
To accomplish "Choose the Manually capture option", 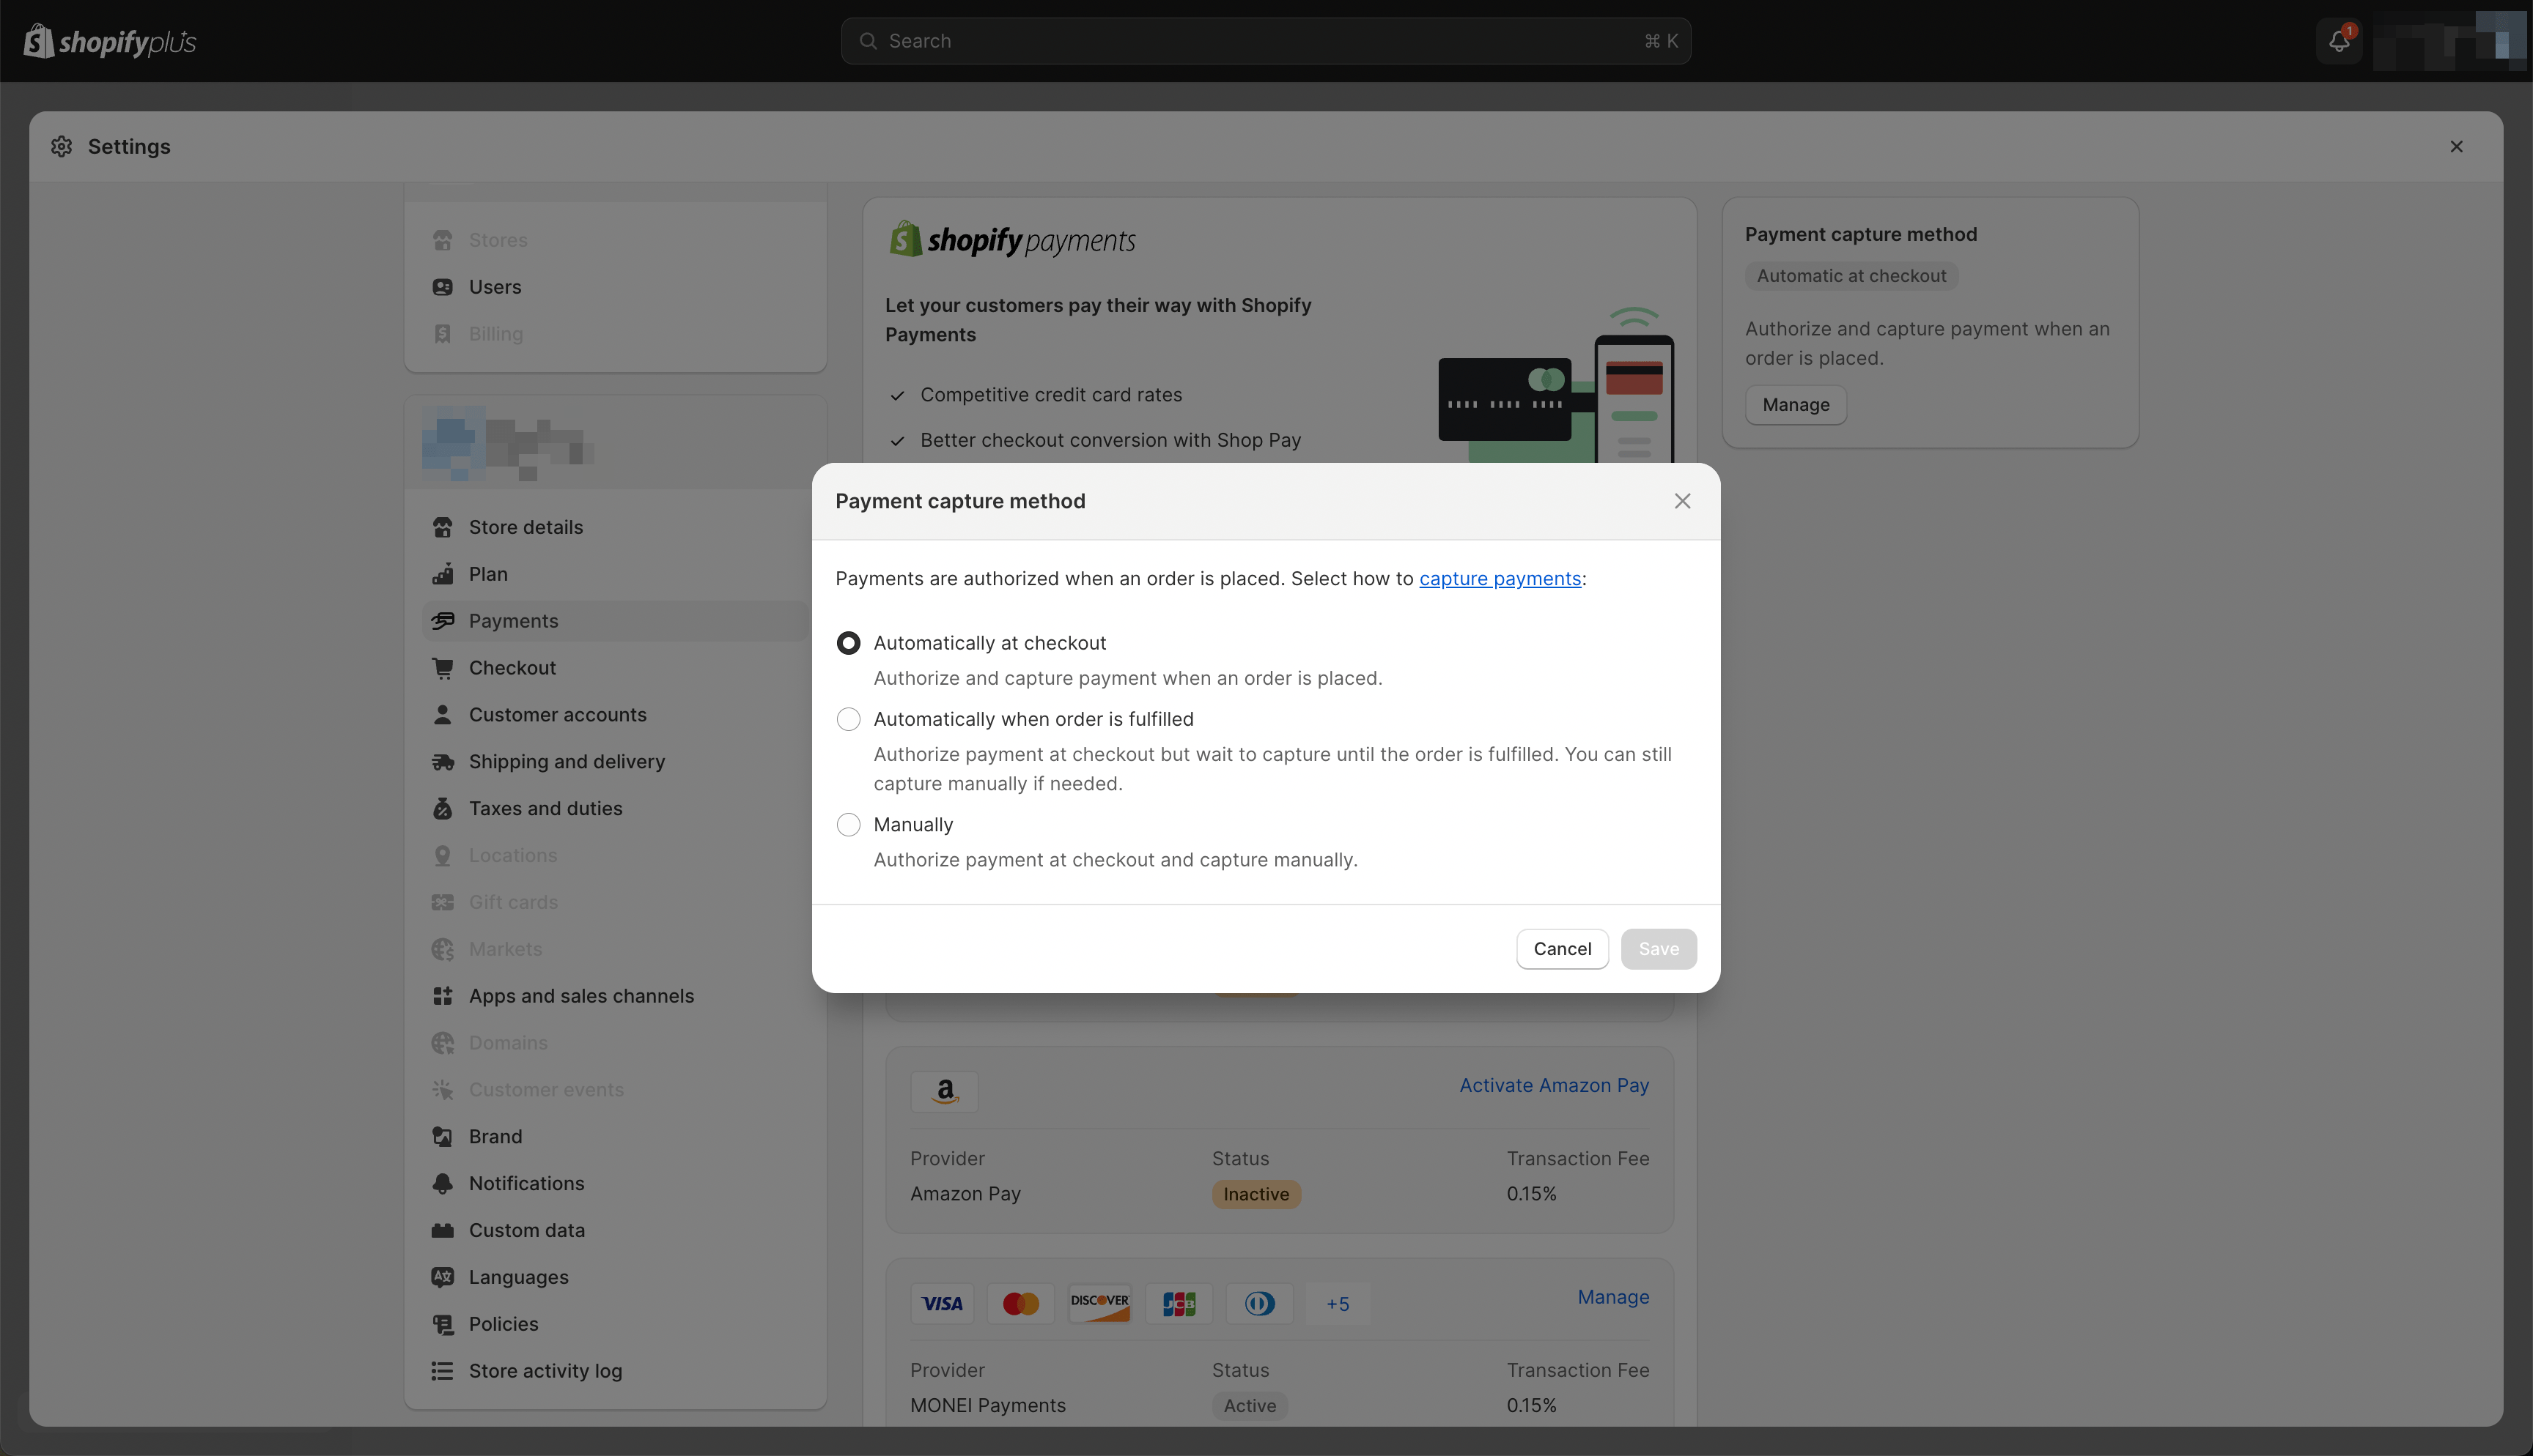I will tap(848, 824).
